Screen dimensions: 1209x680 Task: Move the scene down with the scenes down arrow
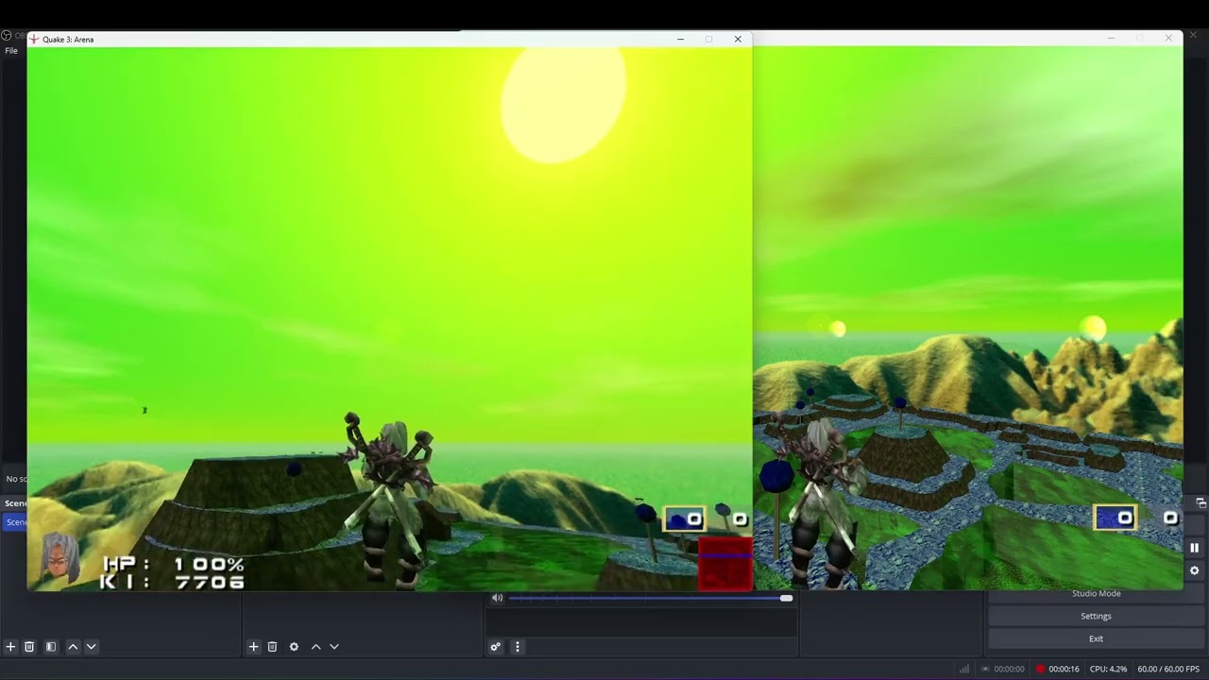pyautogui.click(x=92, y=647)
